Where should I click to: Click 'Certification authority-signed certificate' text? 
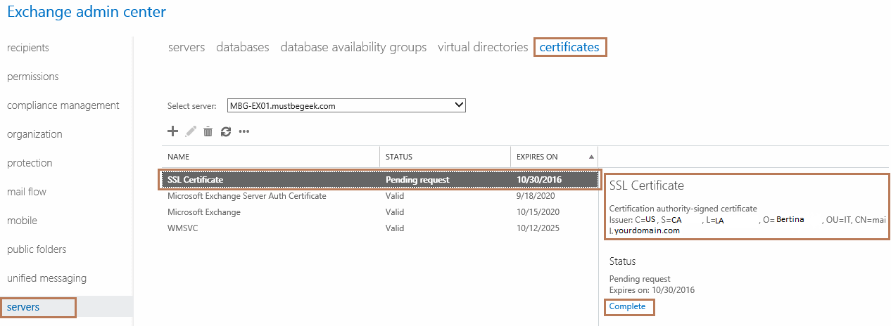[683, 209]
